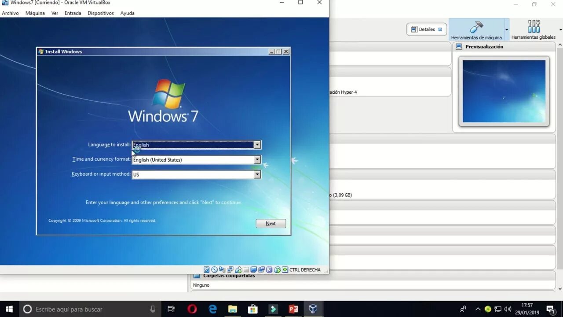Open Opera browser from taskbar
This screenshot has height=317, width=563.
[192, 309]
